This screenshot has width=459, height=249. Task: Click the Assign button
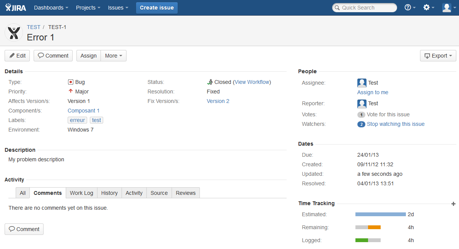coord(89,56)
